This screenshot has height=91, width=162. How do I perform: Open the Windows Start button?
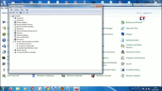tap(3, 89)
